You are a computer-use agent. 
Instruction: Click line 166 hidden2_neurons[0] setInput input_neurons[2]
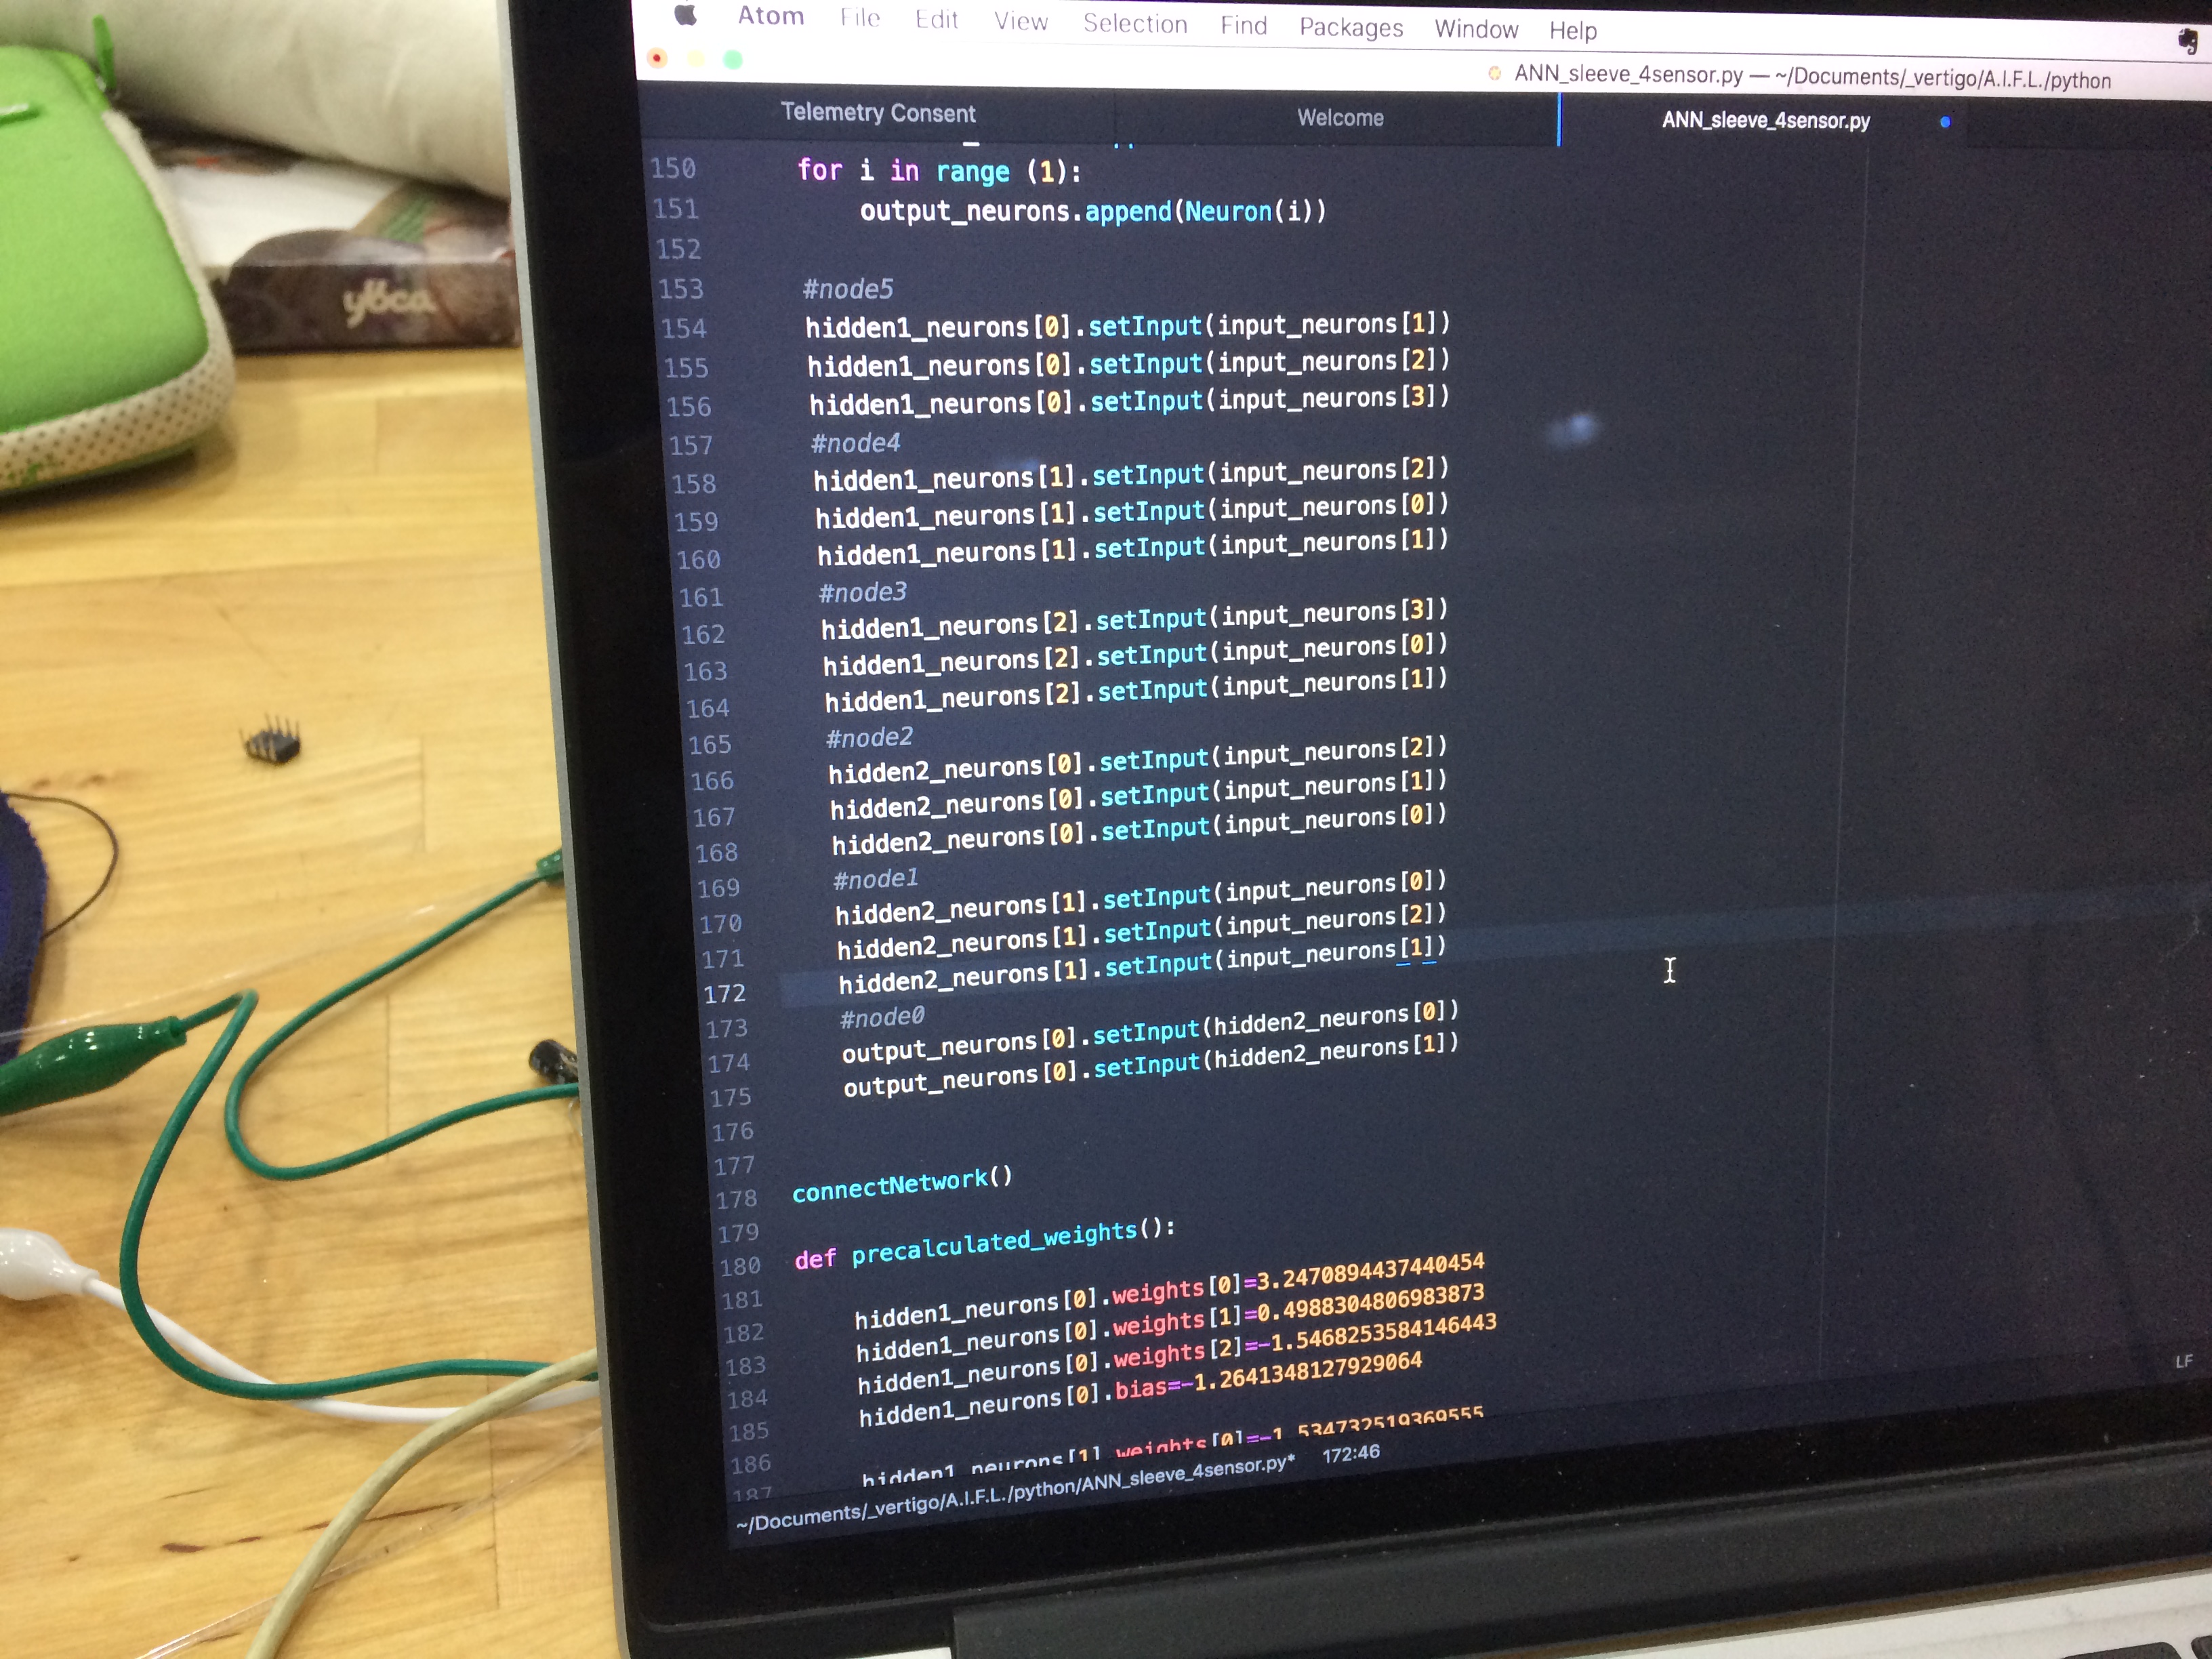[x=1138, y=760]
